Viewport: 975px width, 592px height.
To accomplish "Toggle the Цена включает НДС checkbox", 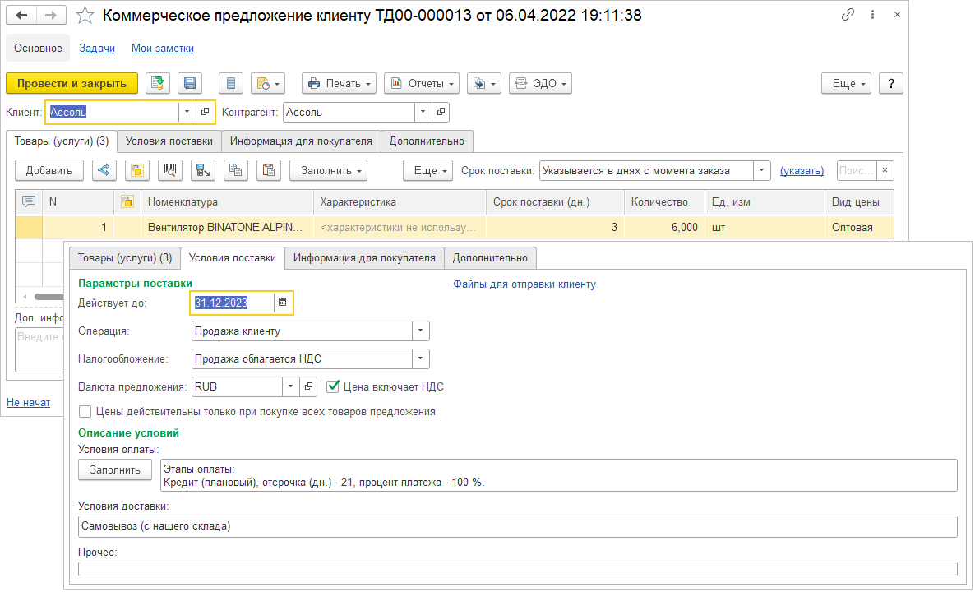I will (x=333, y=386).
